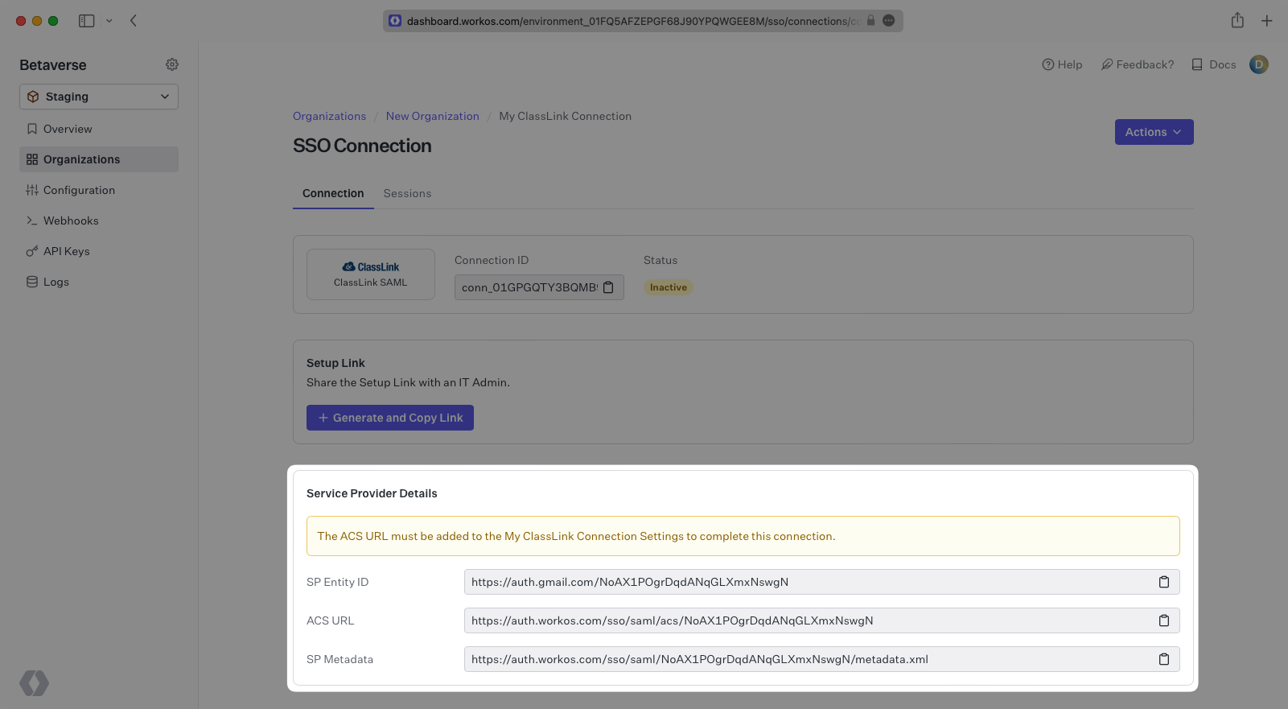This screenshot has width=1288, height=709.
Task: Click the user avatar icon
Action: pos(1258,64)
